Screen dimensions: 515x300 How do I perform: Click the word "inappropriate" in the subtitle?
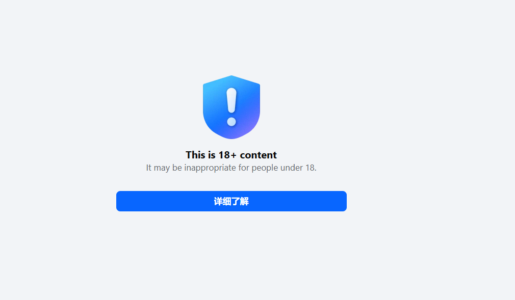tap(210, 168)
